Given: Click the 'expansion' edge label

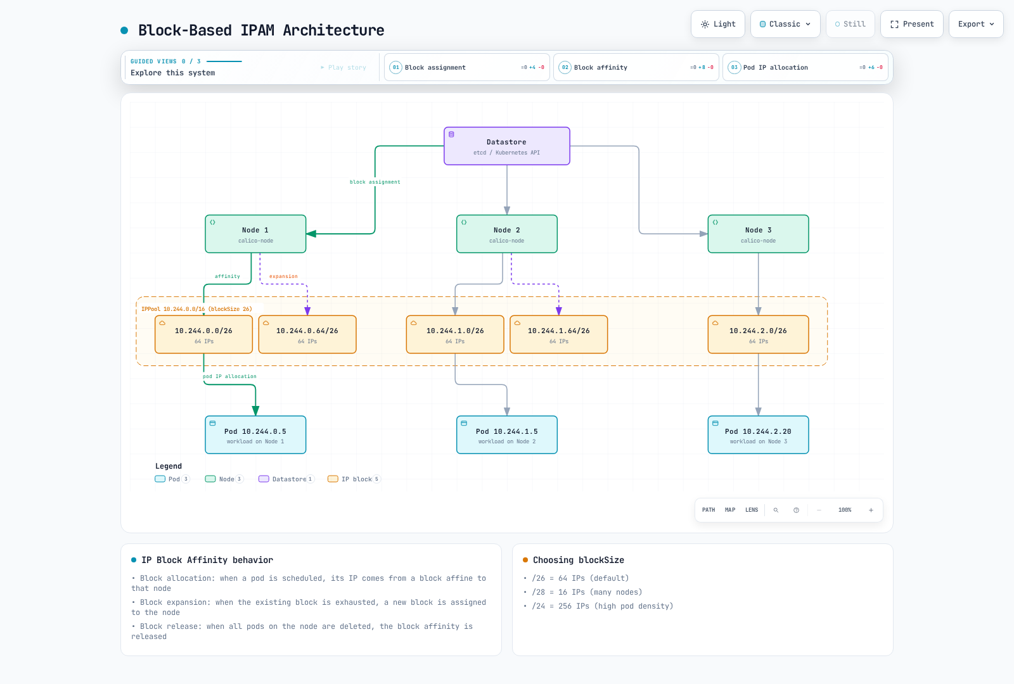Looking at the screenshot, I should 283,276.
